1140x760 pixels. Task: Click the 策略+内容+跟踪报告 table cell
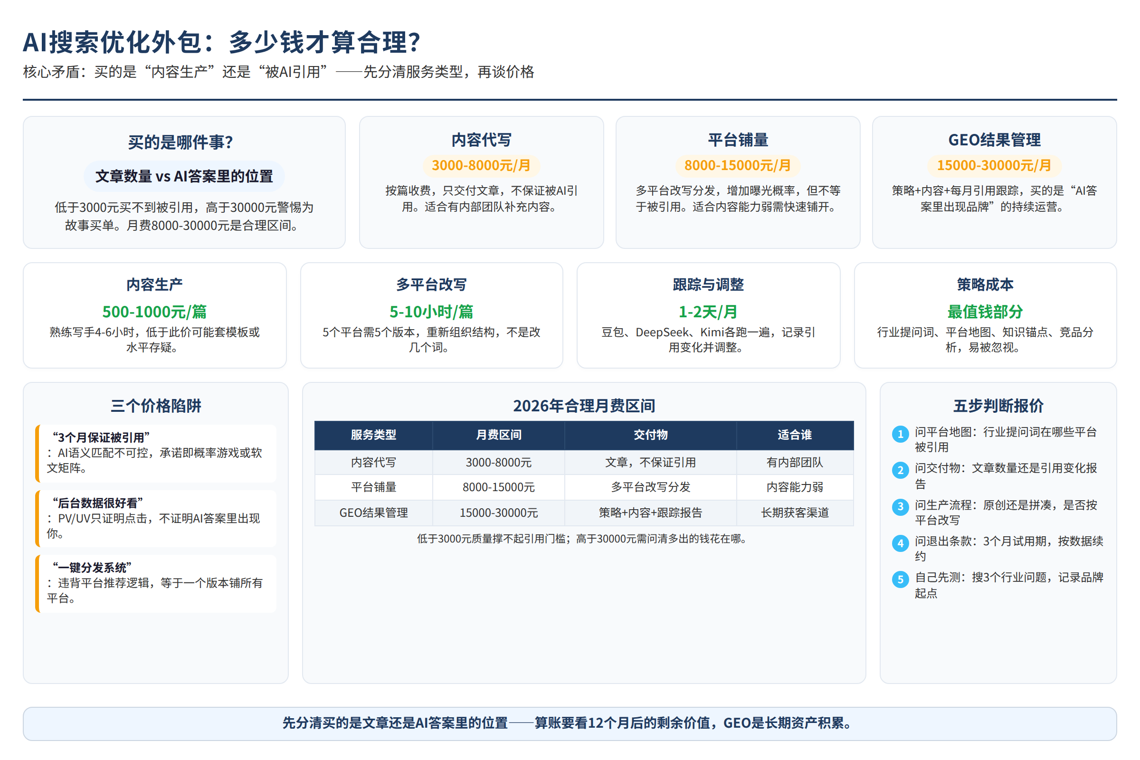651,513
